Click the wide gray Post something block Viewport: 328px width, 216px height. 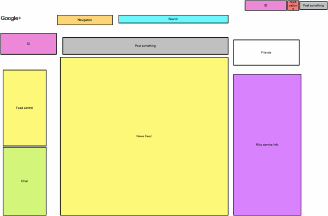click(x=145, y=46)
